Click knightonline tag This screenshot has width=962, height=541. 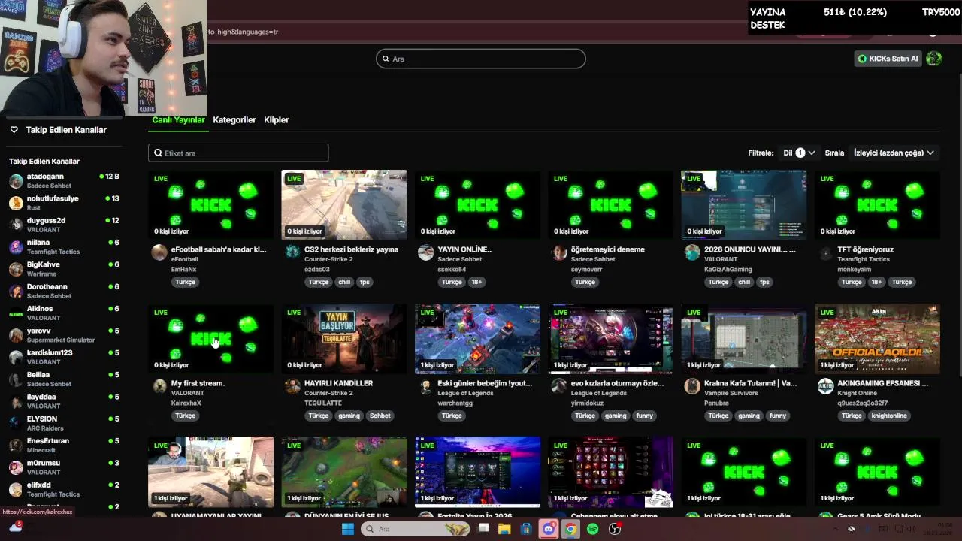(889, 416)
